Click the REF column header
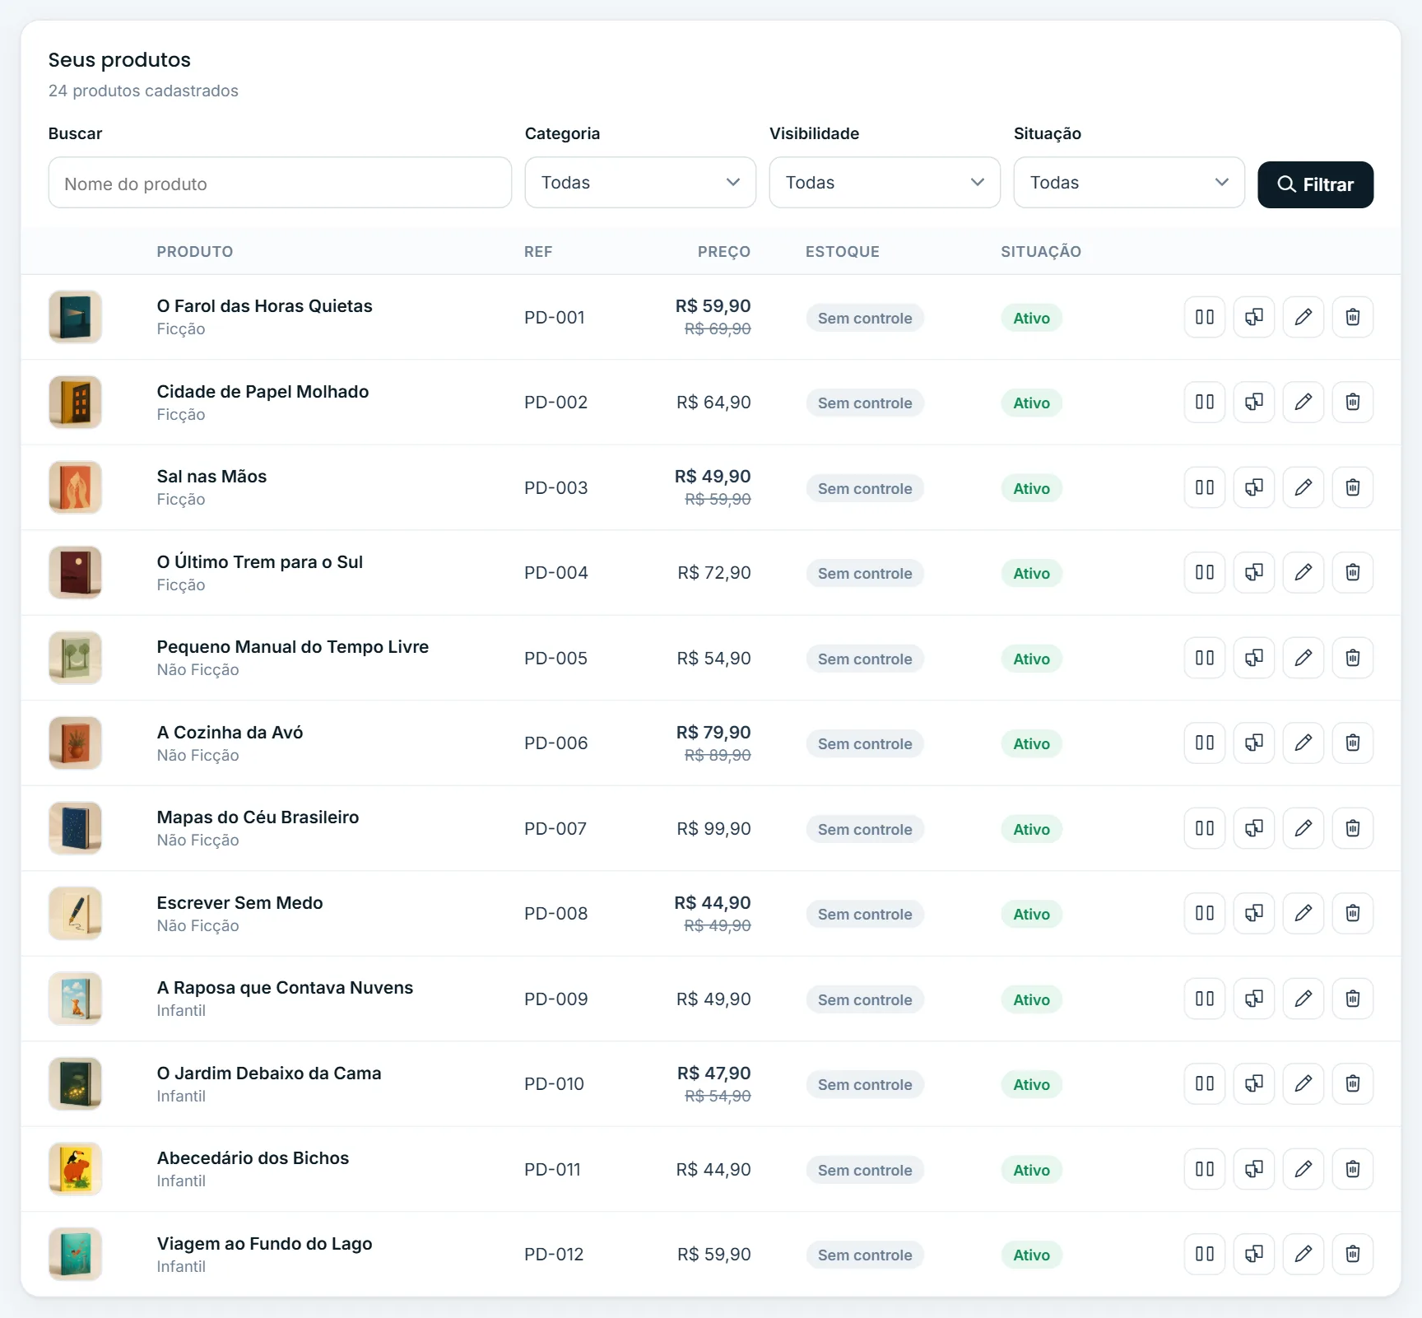The height and width of the screenshot is (1318, 1422). pyautogui.click(x=538, y=252)
